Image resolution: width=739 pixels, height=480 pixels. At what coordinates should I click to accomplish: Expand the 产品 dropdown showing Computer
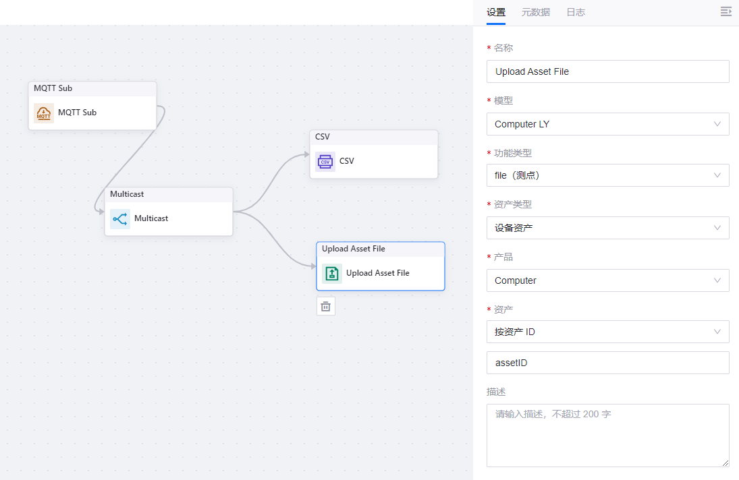click(x=607, y=280)
